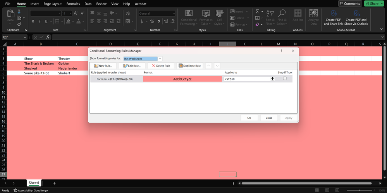Click the AaBbCcYyZz format preview swatch

182,79
